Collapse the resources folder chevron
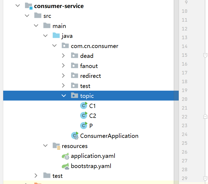The height and width of the screenshot is (184, 208). click(x=45, y=146)
